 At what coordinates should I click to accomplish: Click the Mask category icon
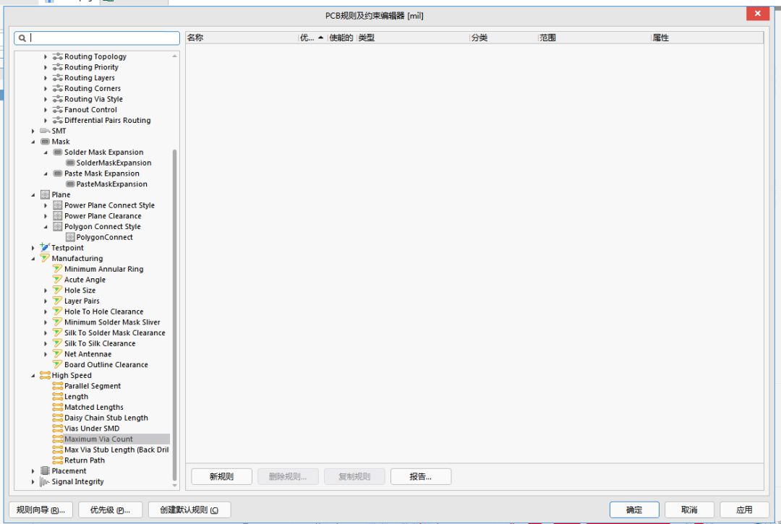pyautogui.click(x=45, y=142)
